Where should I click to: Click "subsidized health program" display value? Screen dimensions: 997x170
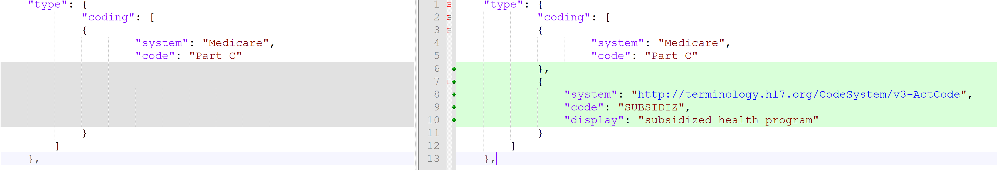pyautogui.click(x=728, y=120)
